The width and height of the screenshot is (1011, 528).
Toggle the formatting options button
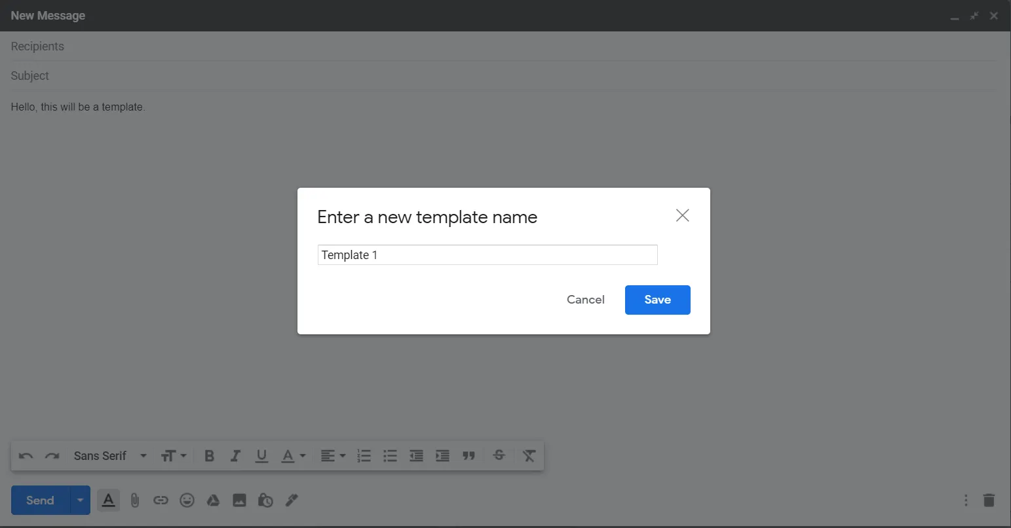click(x=109, y=501)
